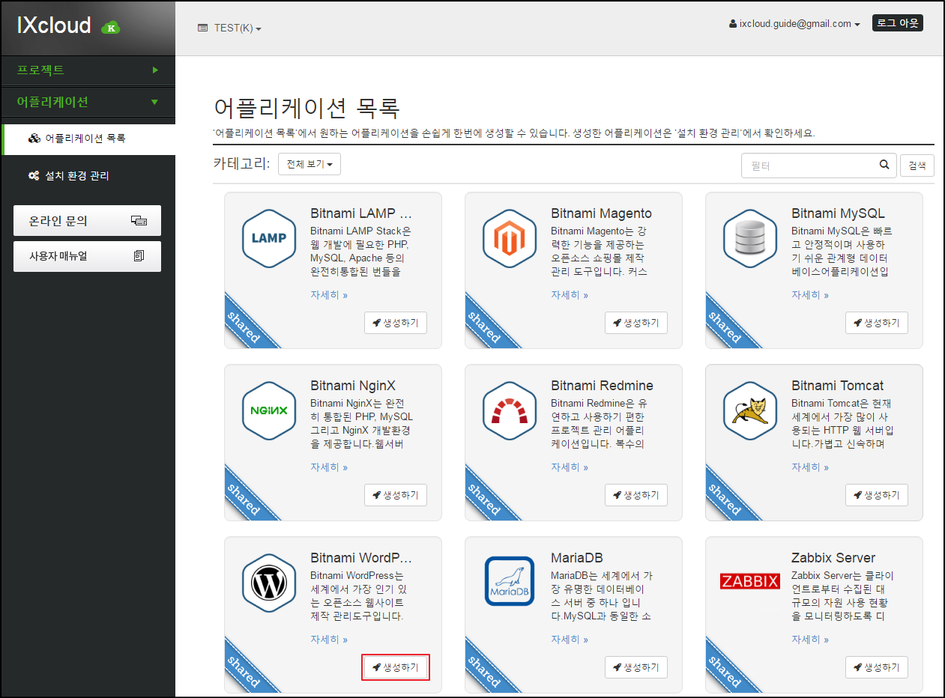This screenshot has height=698, width=945.
Task: Open 자세히 link for Bitnami Magento
Action: [570, 295]
